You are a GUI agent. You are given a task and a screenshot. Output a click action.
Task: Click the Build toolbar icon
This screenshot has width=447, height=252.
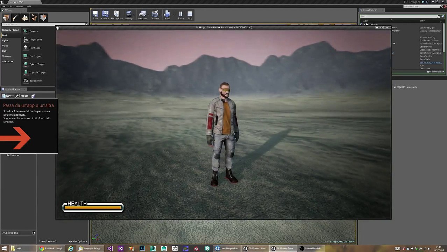[167, 15]
